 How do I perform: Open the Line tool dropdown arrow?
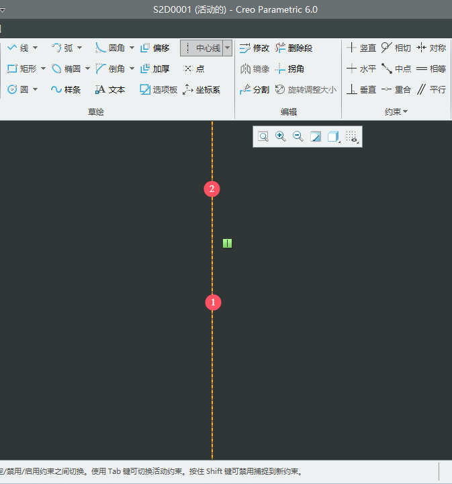pos(35,48)
